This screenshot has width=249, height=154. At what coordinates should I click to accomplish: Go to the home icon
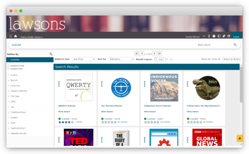(x=15, y=36)
